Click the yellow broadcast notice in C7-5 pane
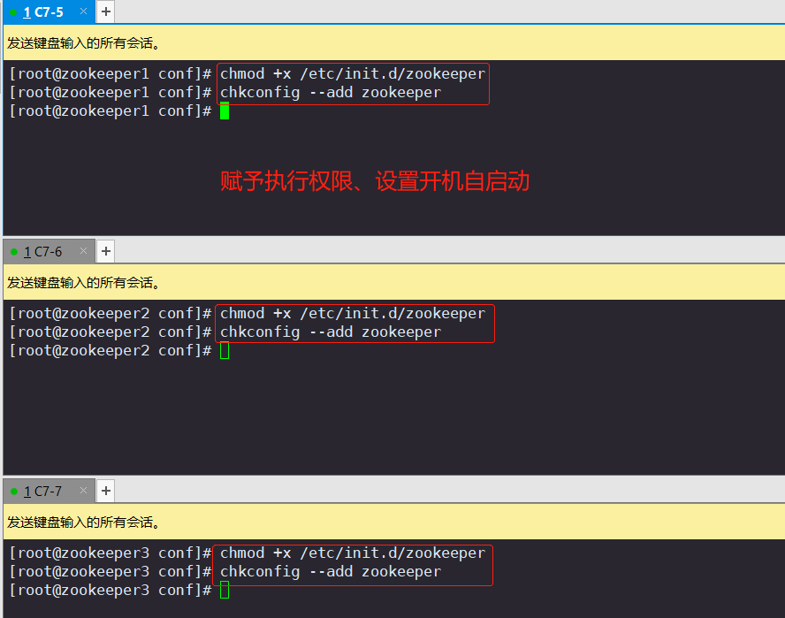785x618 pixels. [x=394, y=42]
